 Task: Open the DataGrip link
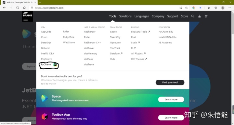[46, 43]
